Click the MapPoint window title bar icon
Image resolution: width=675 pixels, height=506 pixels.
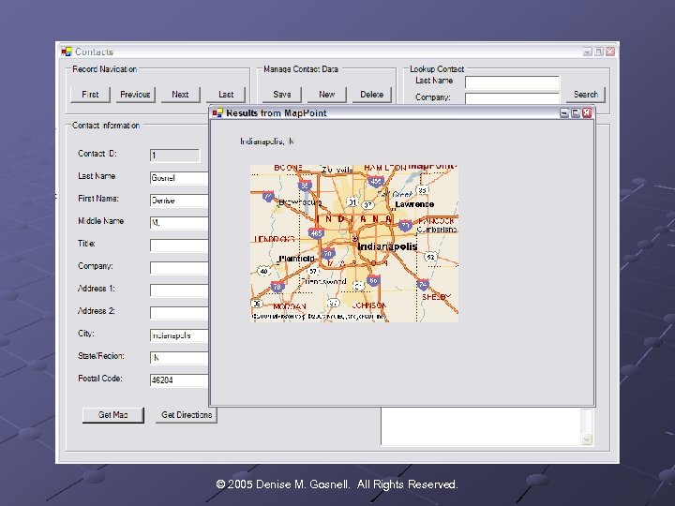217,113
